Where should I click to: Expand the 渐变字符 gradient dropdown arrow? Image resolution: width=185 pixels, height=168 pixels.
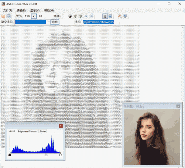click(x=49, y=22)
